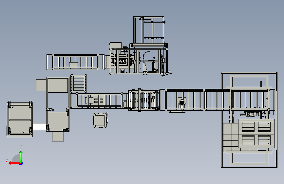Click the green Y axis arrow on the triad
Screen dimensions: 284x184
(x=21, y=157)
